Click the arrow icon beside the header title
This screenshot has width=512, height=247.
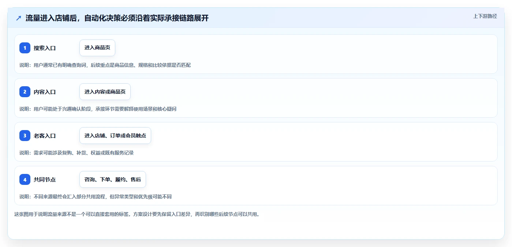point(19,18)
